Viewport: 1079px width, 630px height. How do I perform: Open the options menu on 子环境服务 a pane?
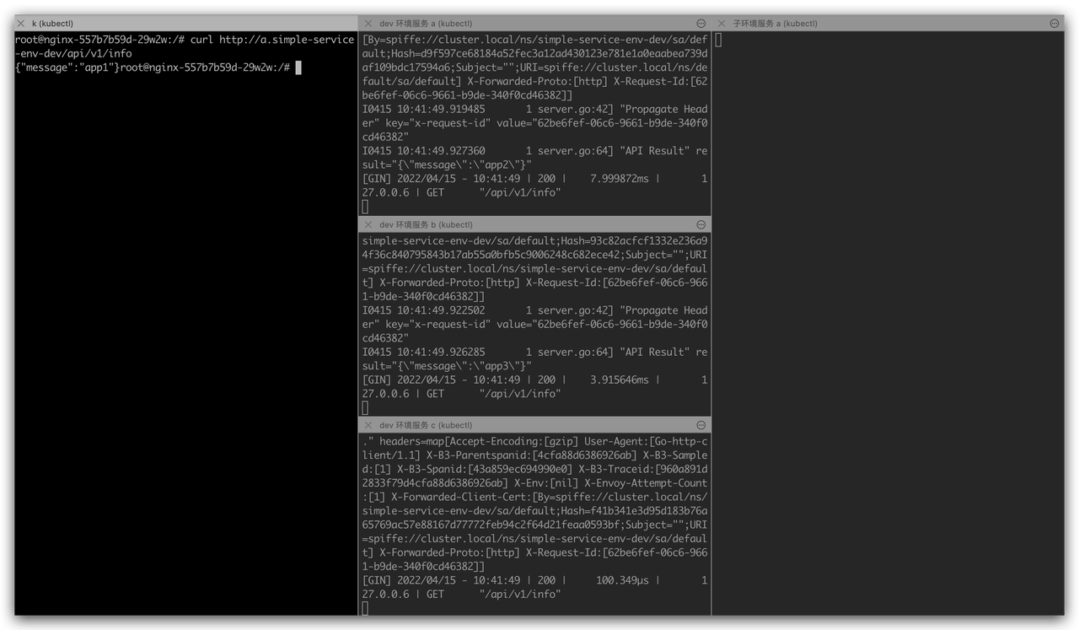click(x=1053, y=23)
